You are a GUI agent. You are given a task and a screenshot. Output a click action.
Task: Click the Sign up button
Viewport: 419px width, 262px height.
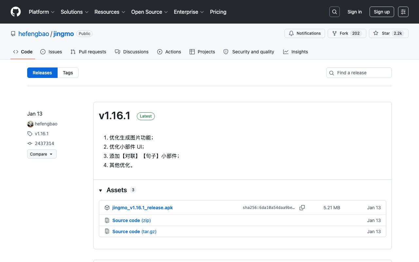pyautogui.click(x=382, y=12)
